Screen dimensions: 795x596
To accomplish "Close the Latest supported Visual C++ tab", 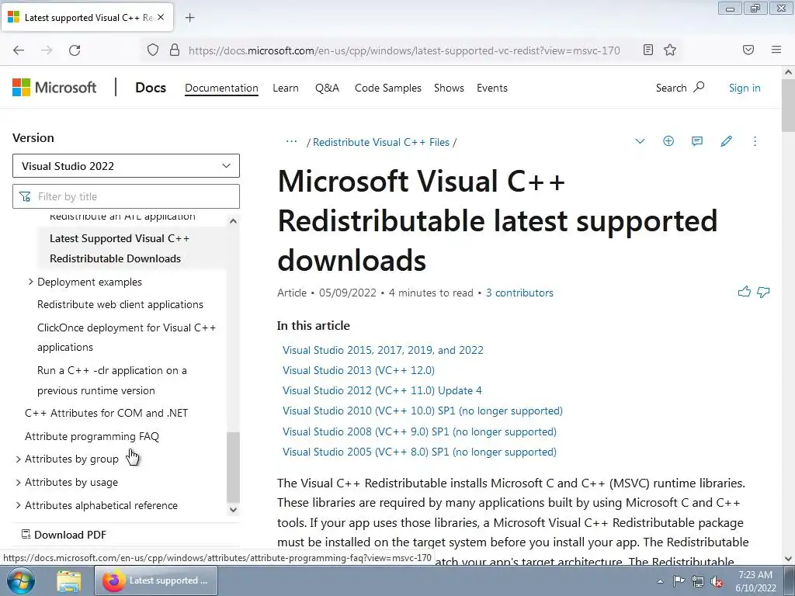I will pos(161,17).
